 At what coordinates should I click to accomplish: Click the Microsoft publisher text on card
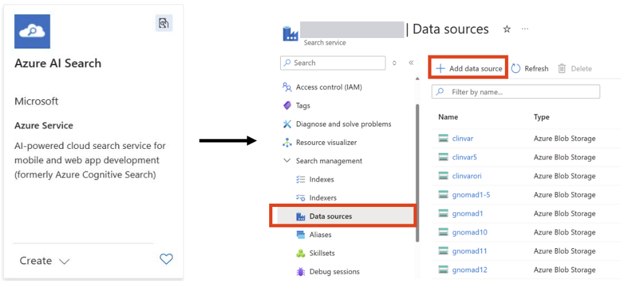(37, 101)
